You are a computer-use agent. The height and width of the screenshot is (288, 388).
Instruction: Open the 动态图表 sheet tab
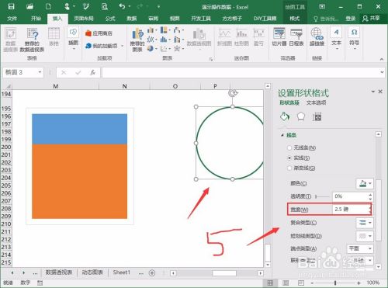point(92,272)
